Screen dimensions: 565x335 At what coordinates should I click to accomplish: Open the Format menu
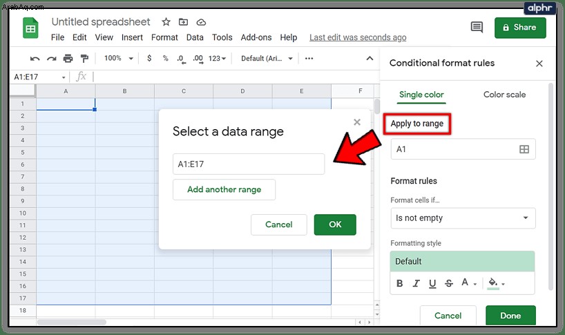[164, 37]
